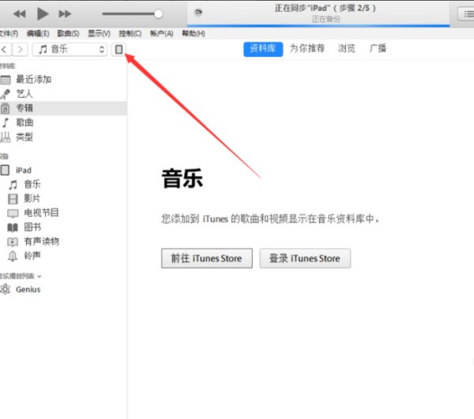Open the 编辑(E) menu
This screenshot has height=419, width=474.
(x=38, y=33)
